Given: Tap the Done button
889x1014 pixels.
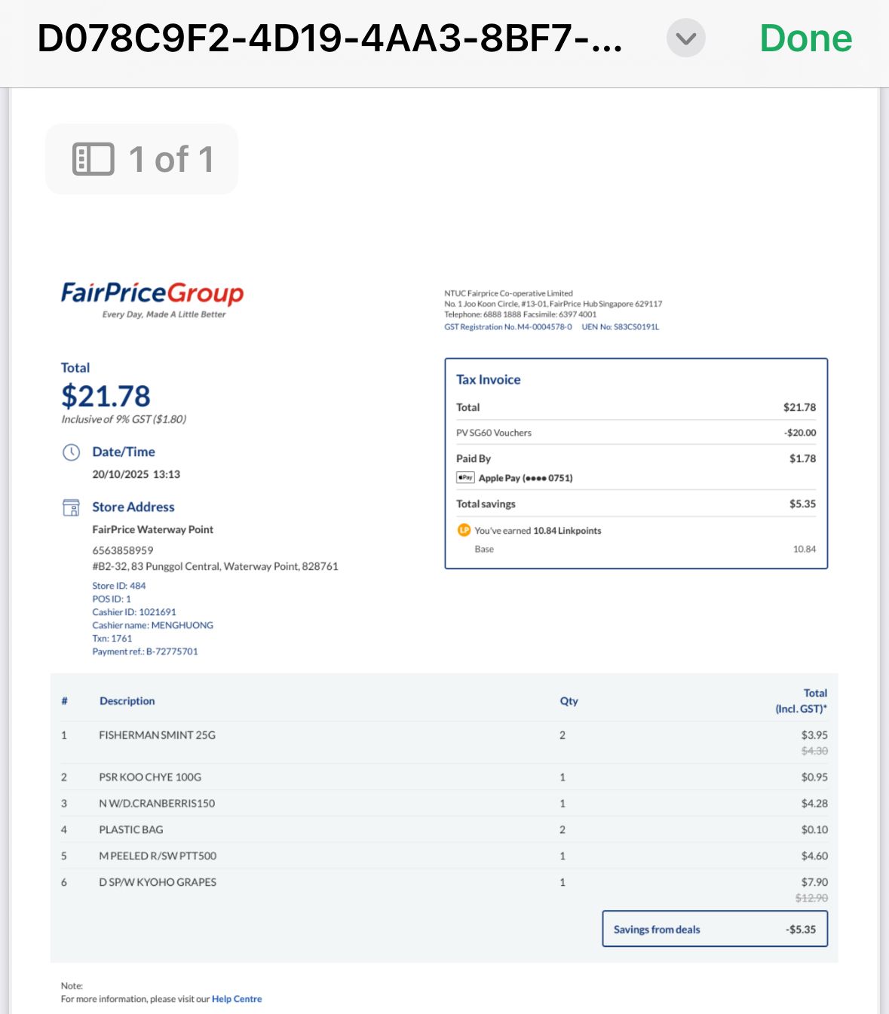Looking at the screenshot, I should (805, 38).
